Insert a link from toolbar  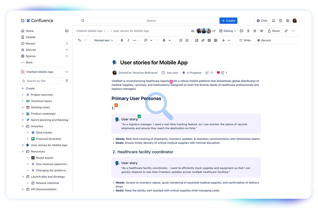coord(203,41)
